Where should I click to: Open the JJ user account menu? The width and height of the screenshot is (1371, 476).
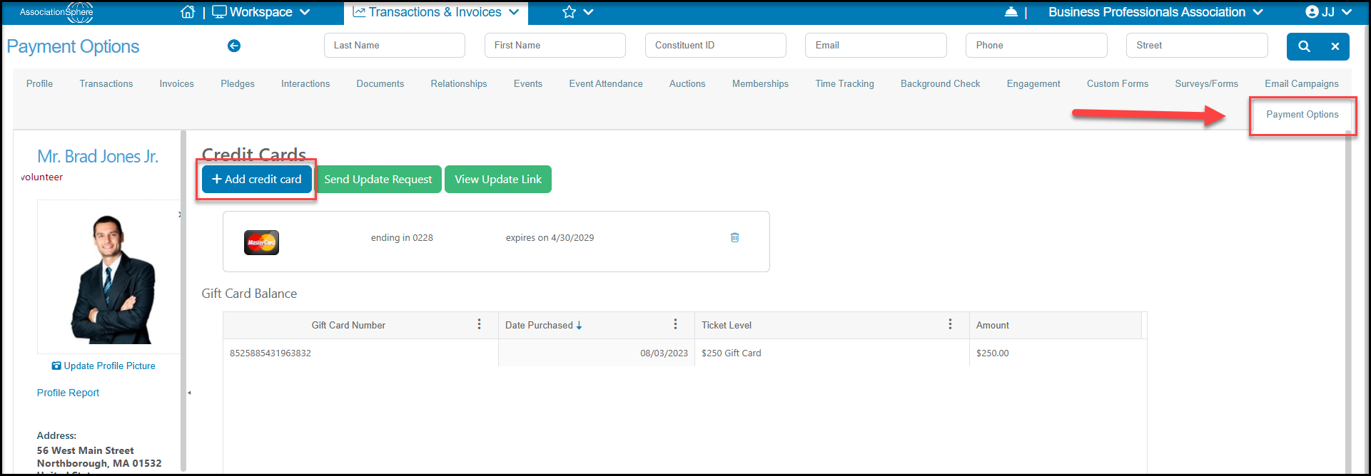1328,12
